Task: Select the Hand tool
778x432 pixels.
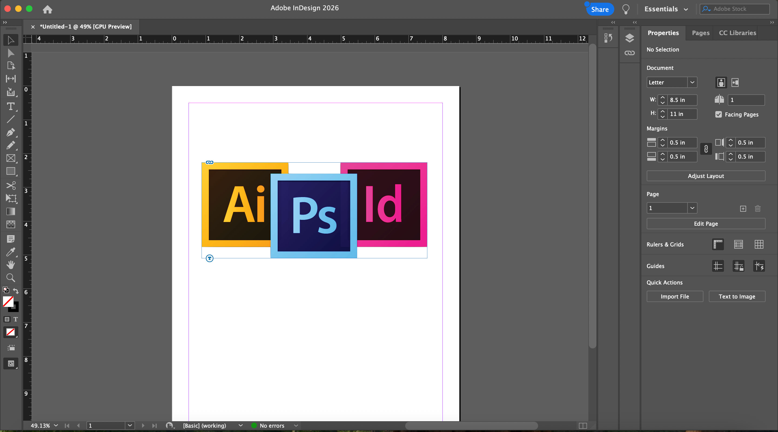Action: (x=11, y=265)
